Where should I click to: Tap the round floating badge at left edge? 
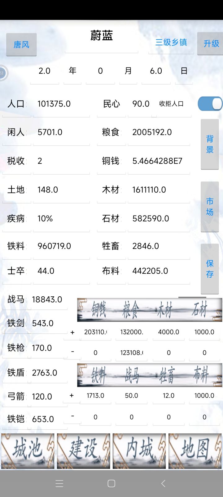pos(3,73)
